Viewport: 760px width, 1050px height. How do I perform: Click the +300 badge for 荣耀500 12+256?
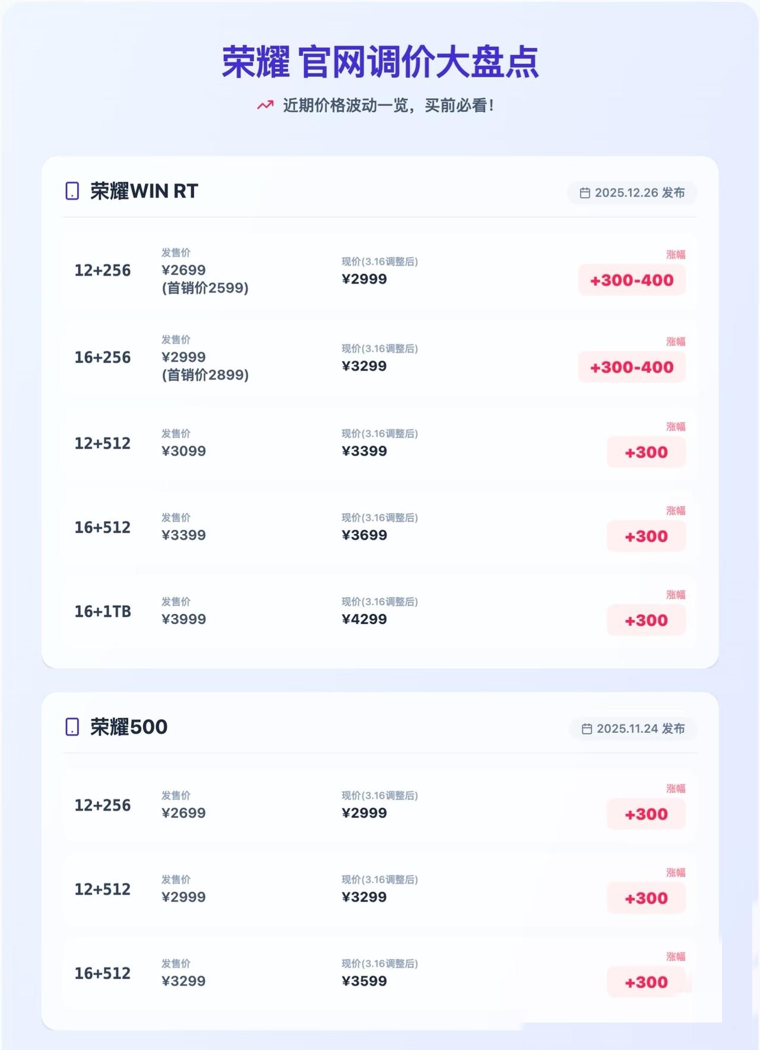click(x=646, y=814)
